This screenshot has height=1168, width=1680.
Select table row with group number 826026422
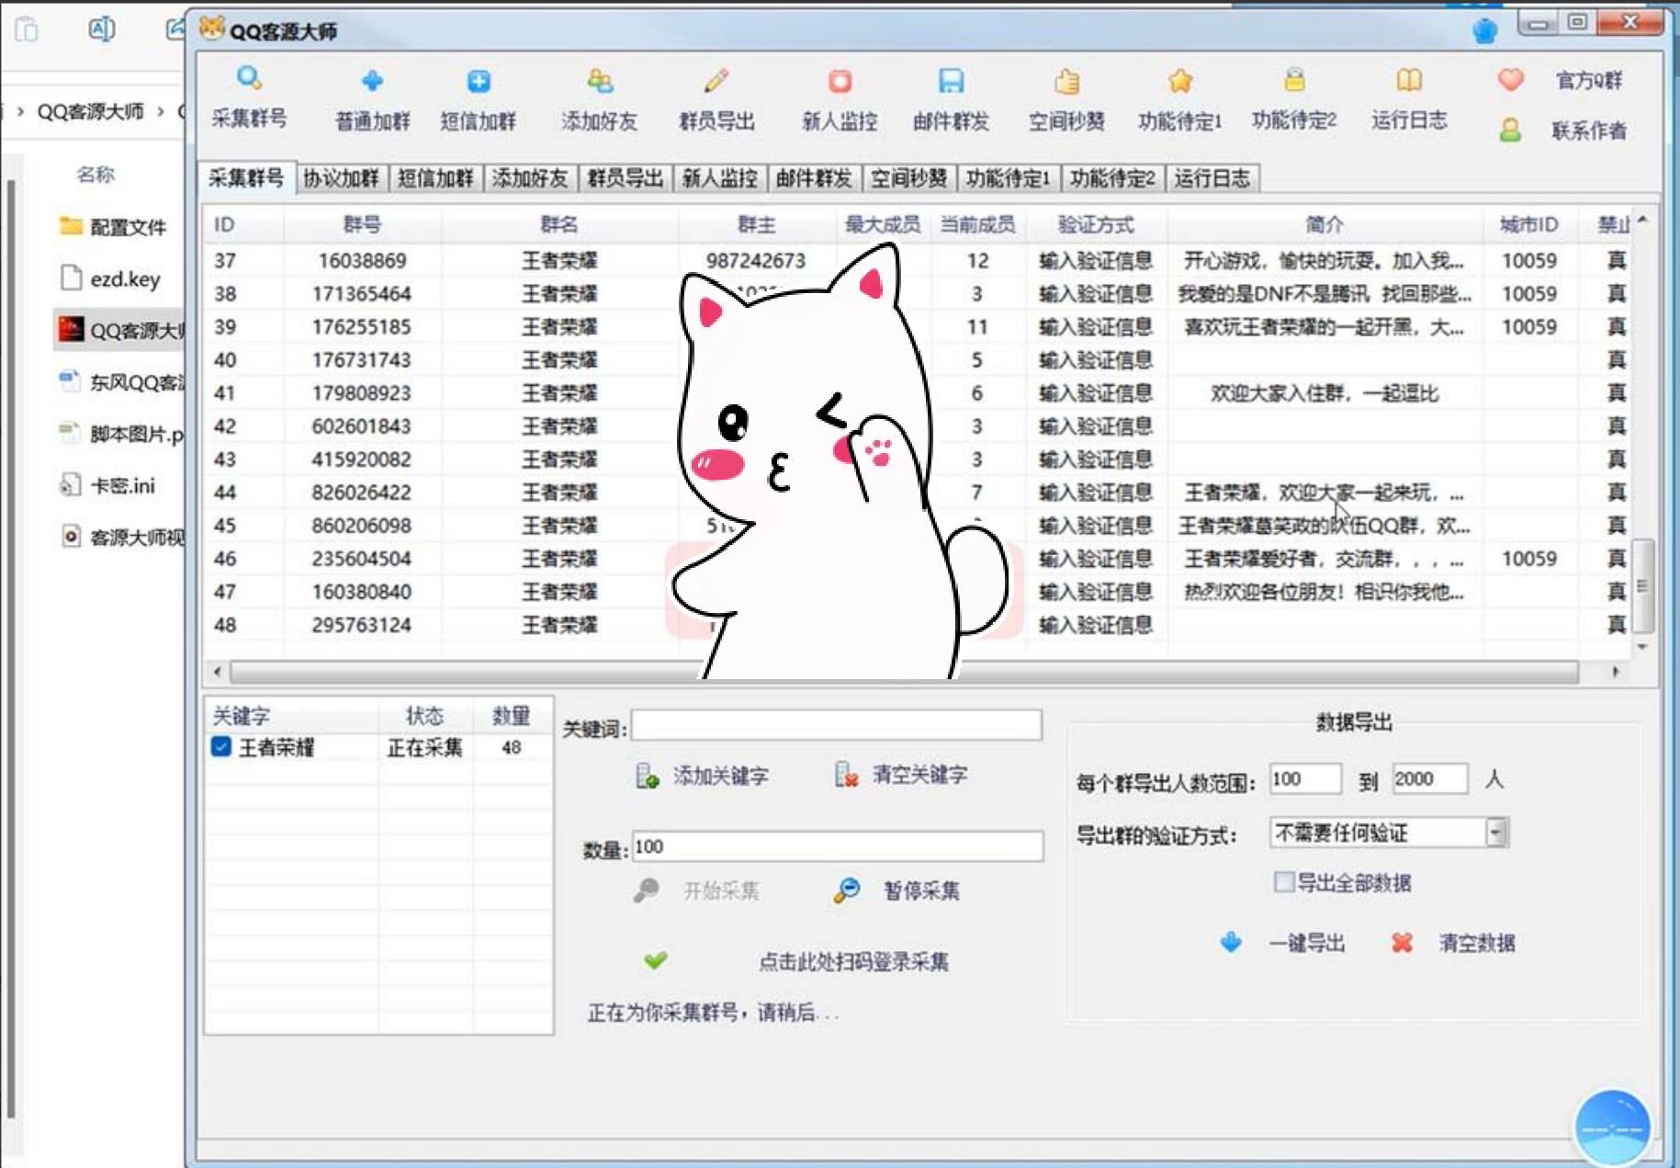919,492
